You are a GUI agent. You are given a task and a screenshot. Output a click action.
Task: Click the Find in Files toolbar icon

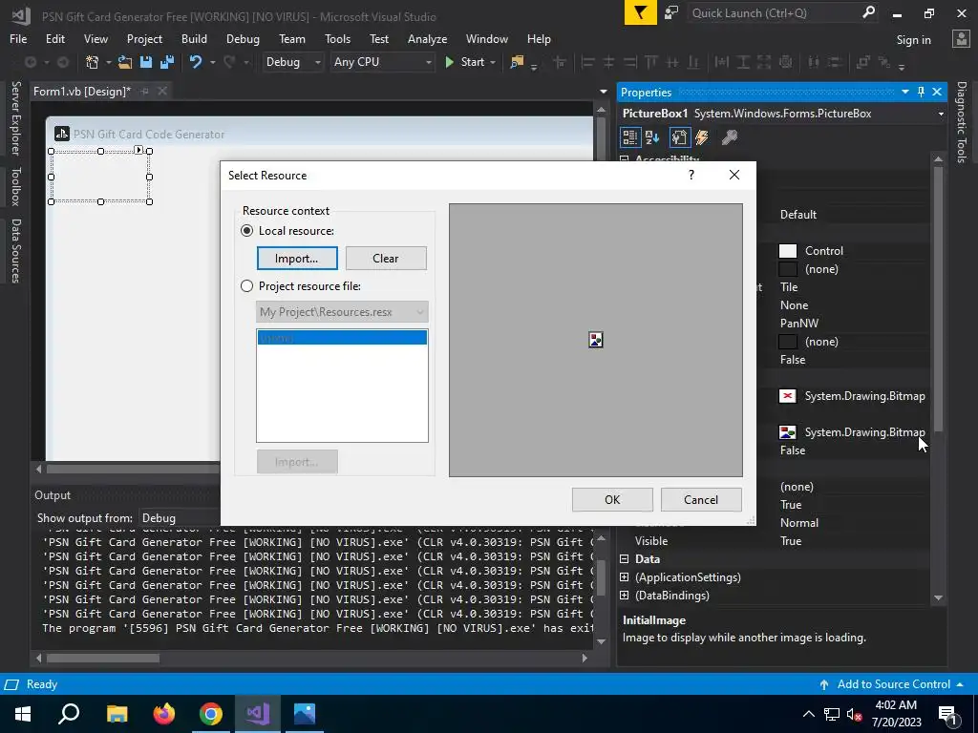pyautogui.click(x=517, y=62)
